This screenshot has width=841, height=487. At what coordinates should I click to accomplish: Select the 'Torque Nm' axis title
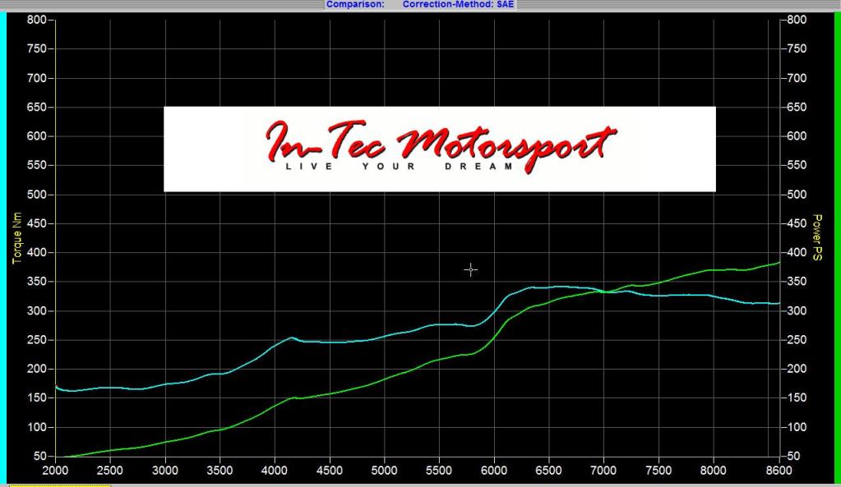pos(17,238)
